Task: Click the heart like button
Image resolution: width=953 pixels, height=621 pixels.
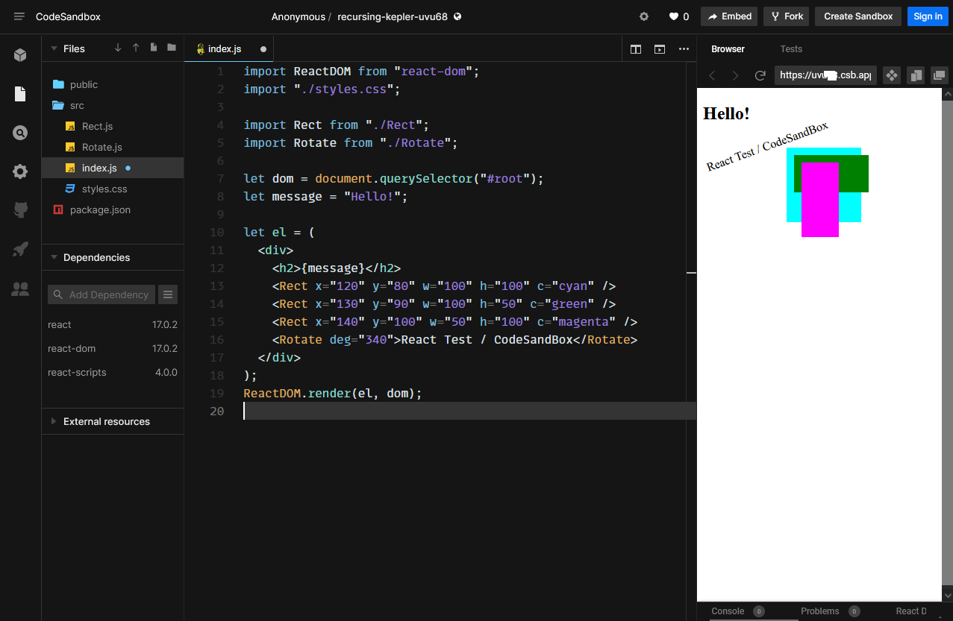Action: (678, 16)
